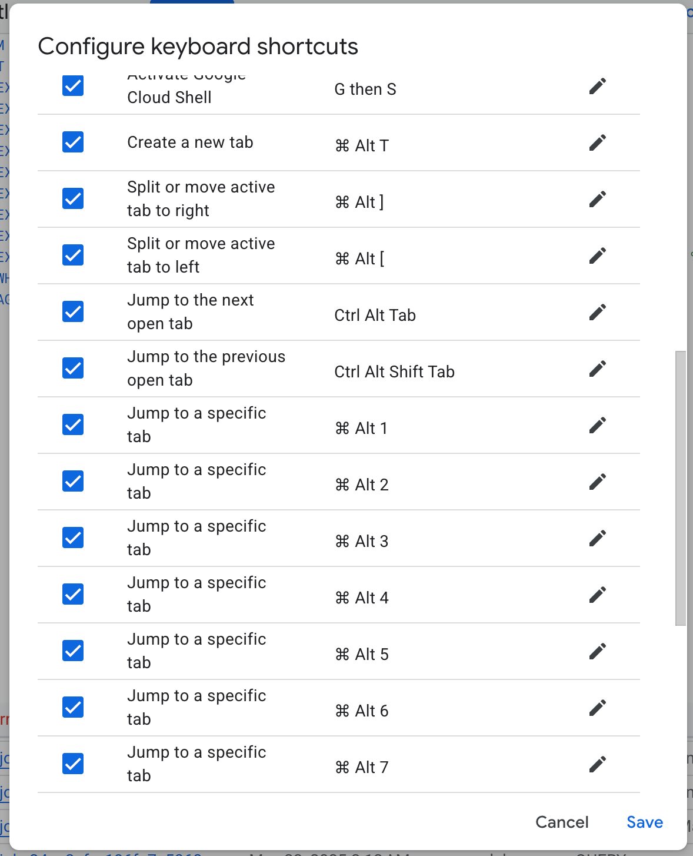Viewport: 693px width, 856px height.
Task: Click the Cancel button
Action: [562, 822]
